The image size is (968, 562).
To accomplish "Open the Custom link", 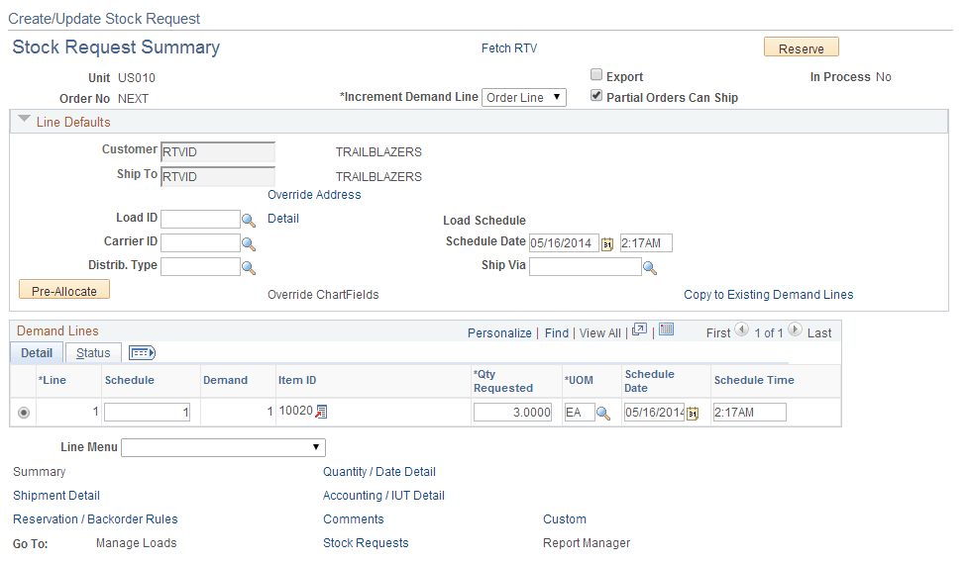I will [x=565, y=519].
